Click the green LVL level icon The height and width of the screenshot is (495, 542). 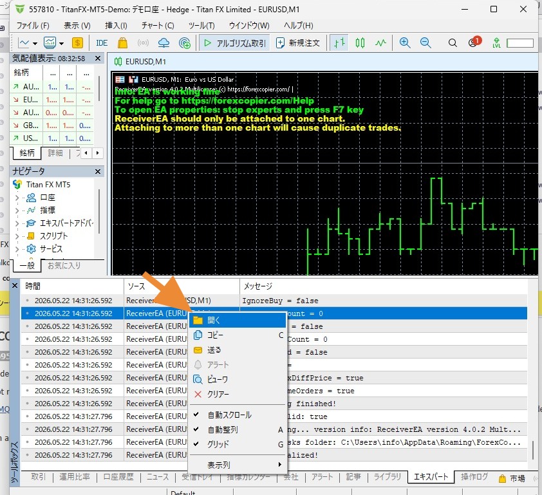(496, 43)
